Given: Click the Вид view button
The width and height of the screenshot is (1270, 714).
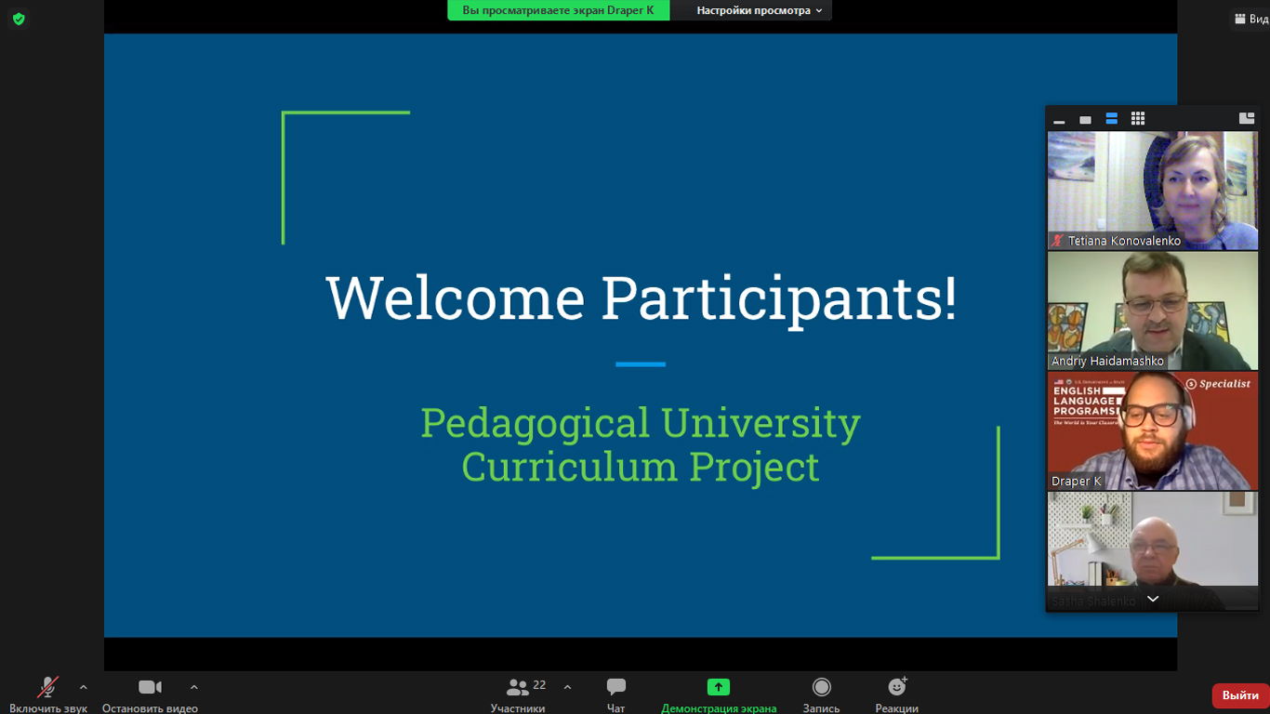Looking at the screenshot, I should pyautogui.click(x=1250, y=19).
